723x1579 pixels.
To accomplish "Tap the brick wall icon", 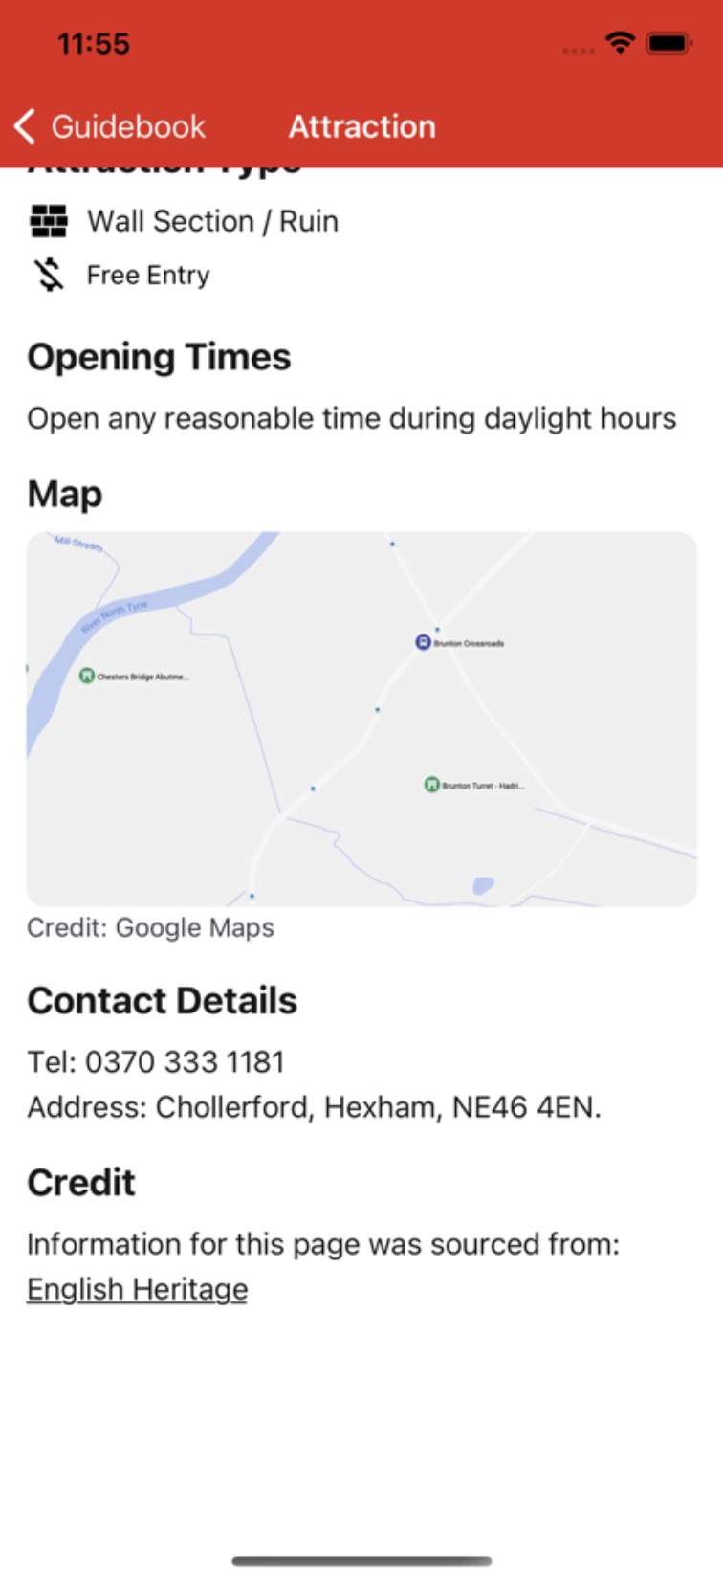I will coord(49,221).
